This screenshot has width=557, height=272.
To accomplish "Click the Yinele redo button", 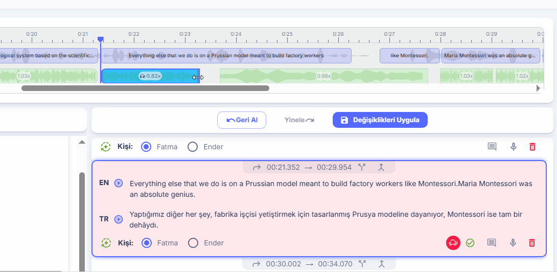I will (x=299, y=120).
